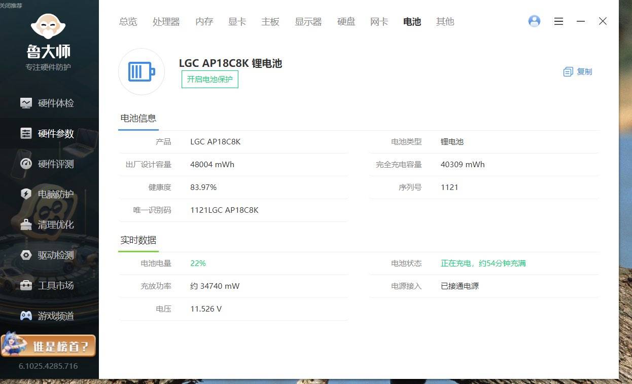Switch to the 主板 tab
The width and height of the screenshot is (632, 384).
pyautogui.click(x=270, y=22)
